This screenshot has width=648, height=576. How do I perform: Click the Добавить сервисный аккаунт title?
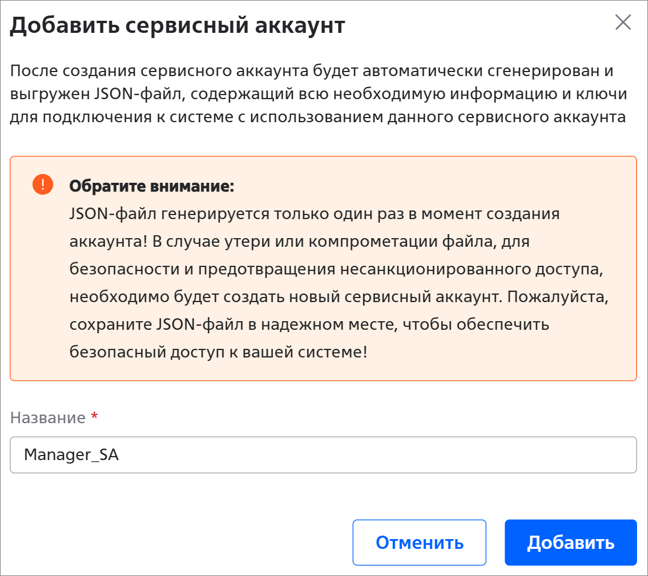pyautogui.click(x=178, y=26)
